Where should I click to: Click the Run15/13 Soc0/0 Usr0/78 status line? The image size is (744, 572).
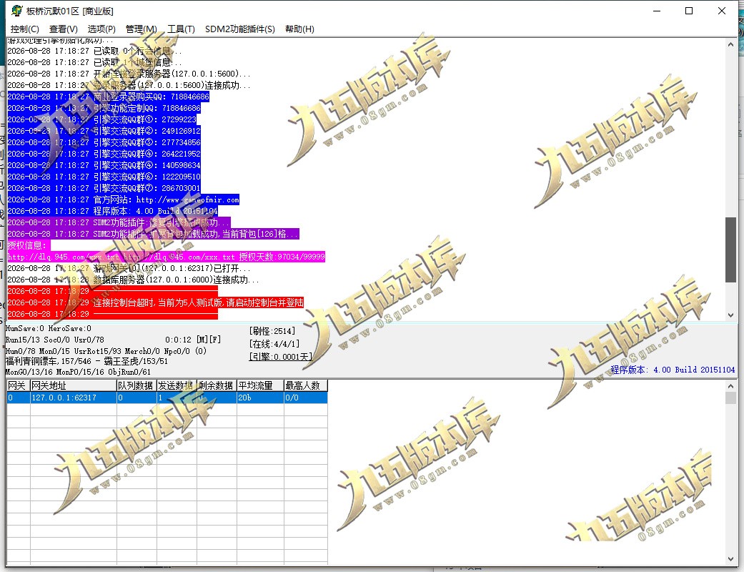tap(54, 340)
